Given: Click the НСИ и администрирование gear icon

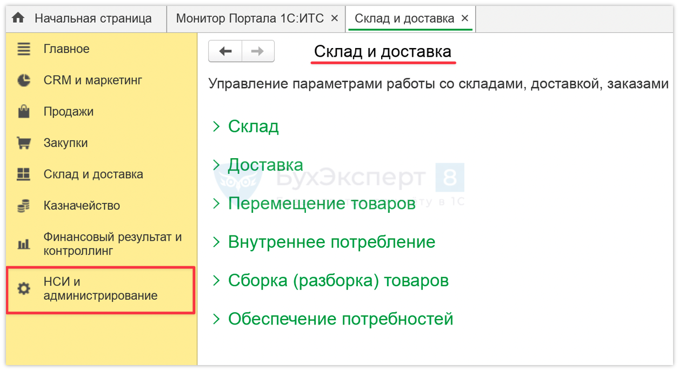Looking at the screenshot, I should coord(24,289).
